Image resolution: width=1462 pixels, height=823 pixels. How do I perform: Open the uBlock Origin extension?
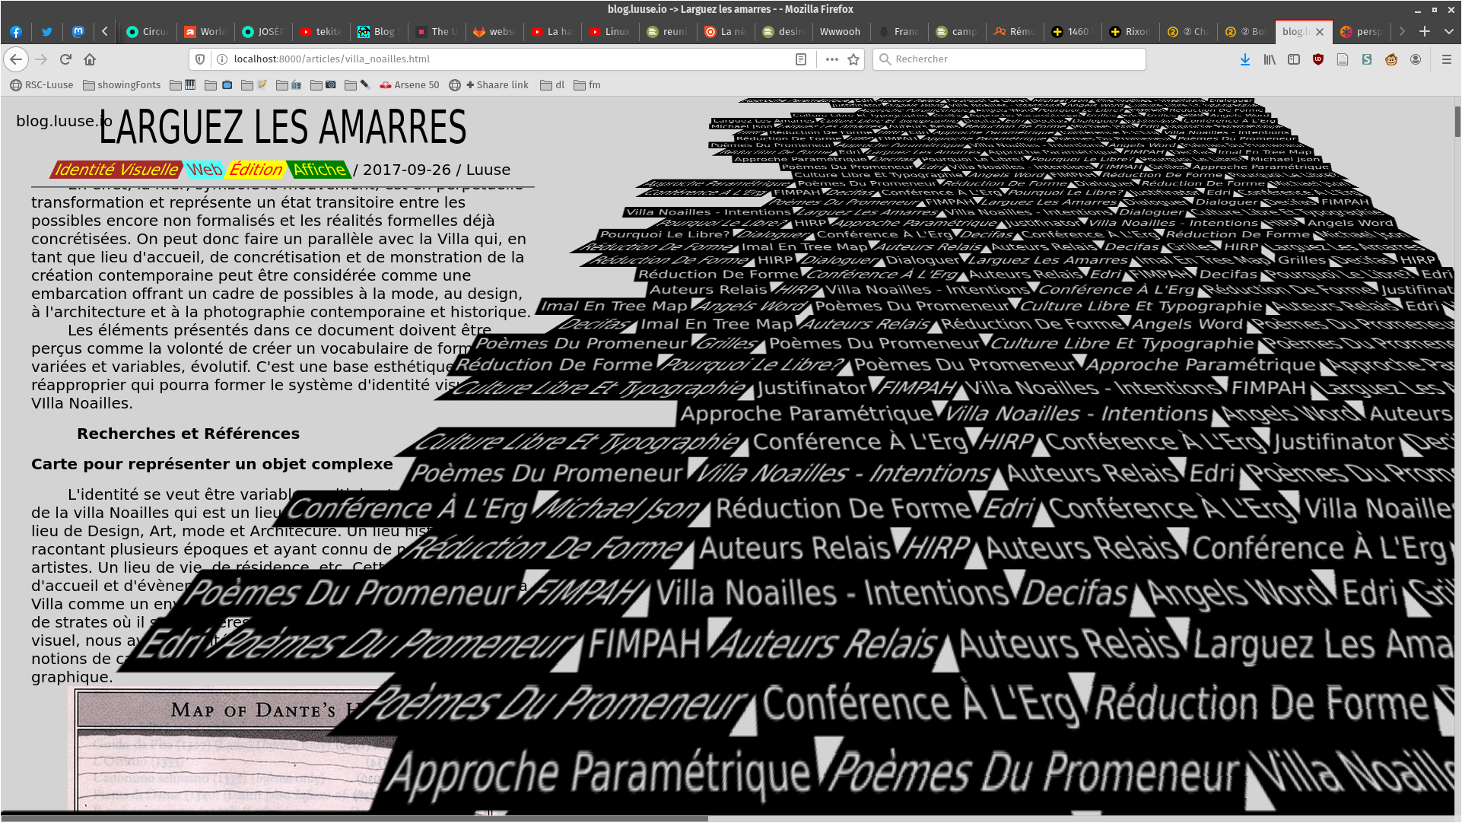1318,59
